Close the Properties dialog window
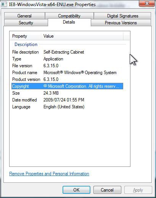156x198 pixels. 147,3
